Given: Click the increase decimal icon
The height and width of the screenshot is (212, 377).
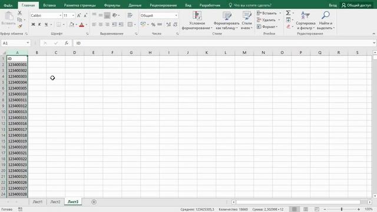Looking at the screenshot, I should tap(168, 24).
